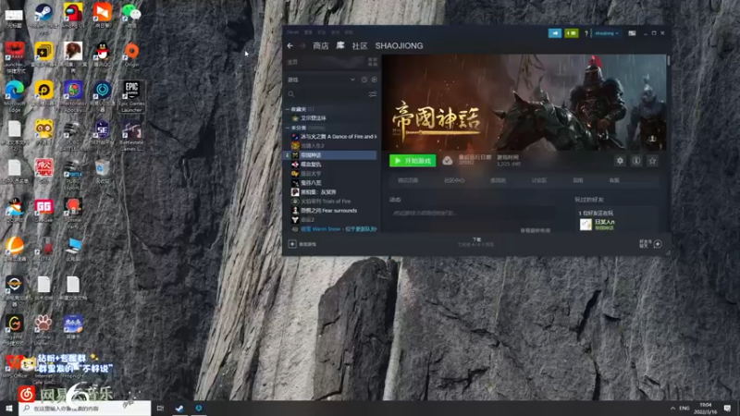Click Add a Game plus icon
The width and height of the screenshot is (740, 416).
(292, 244)
